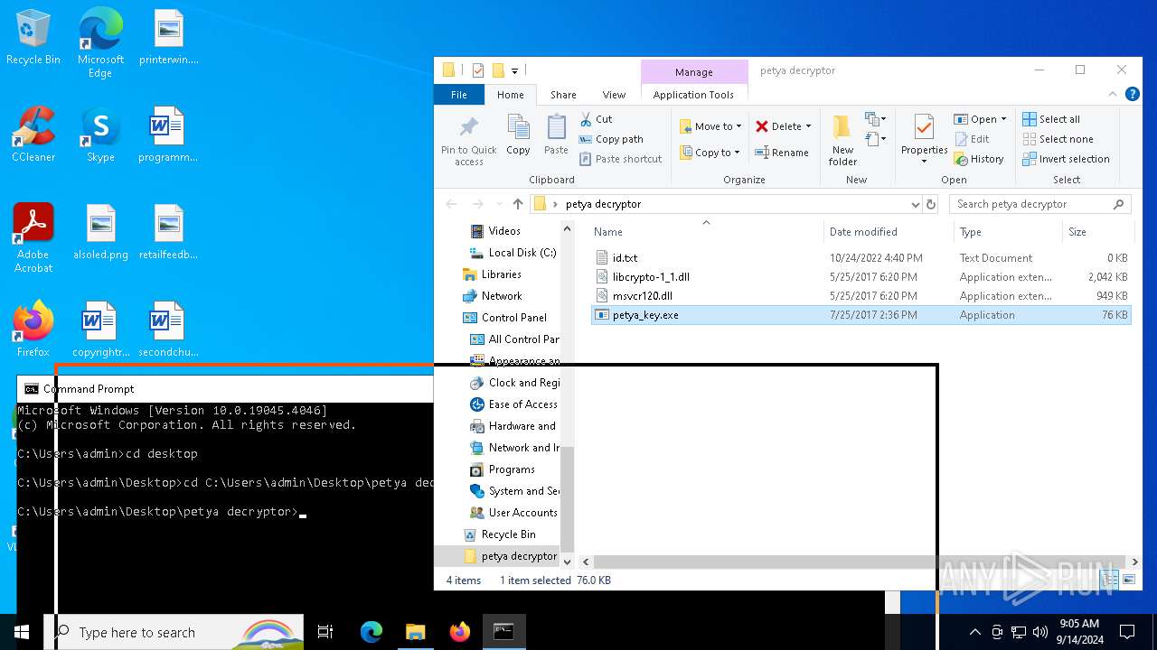Screen dimensions: 1157x650
Task: Open Videos in navigation pane
Action: click(495, 231)
